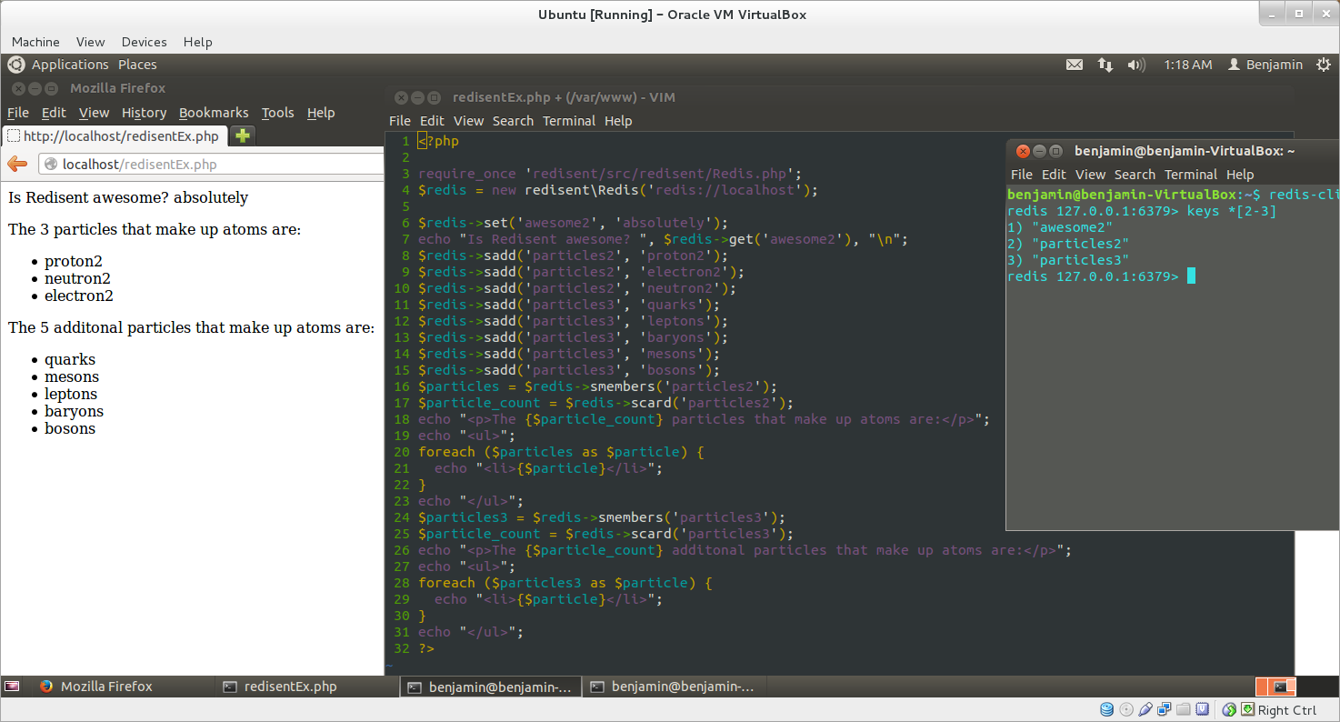Open VirtualBox Devices menu
Viewport: 1340px width, 722px height.
point(144,42)
